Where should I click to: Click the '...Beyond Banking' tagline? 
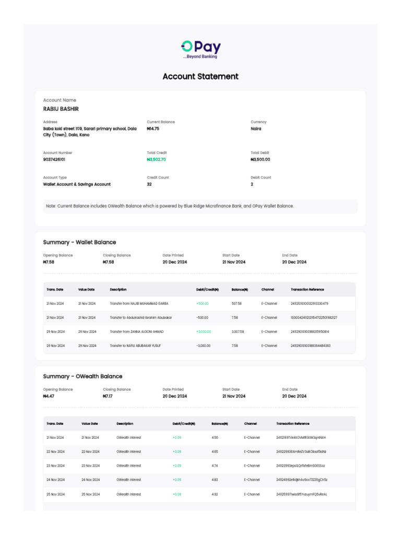click(x=200, y=56)
